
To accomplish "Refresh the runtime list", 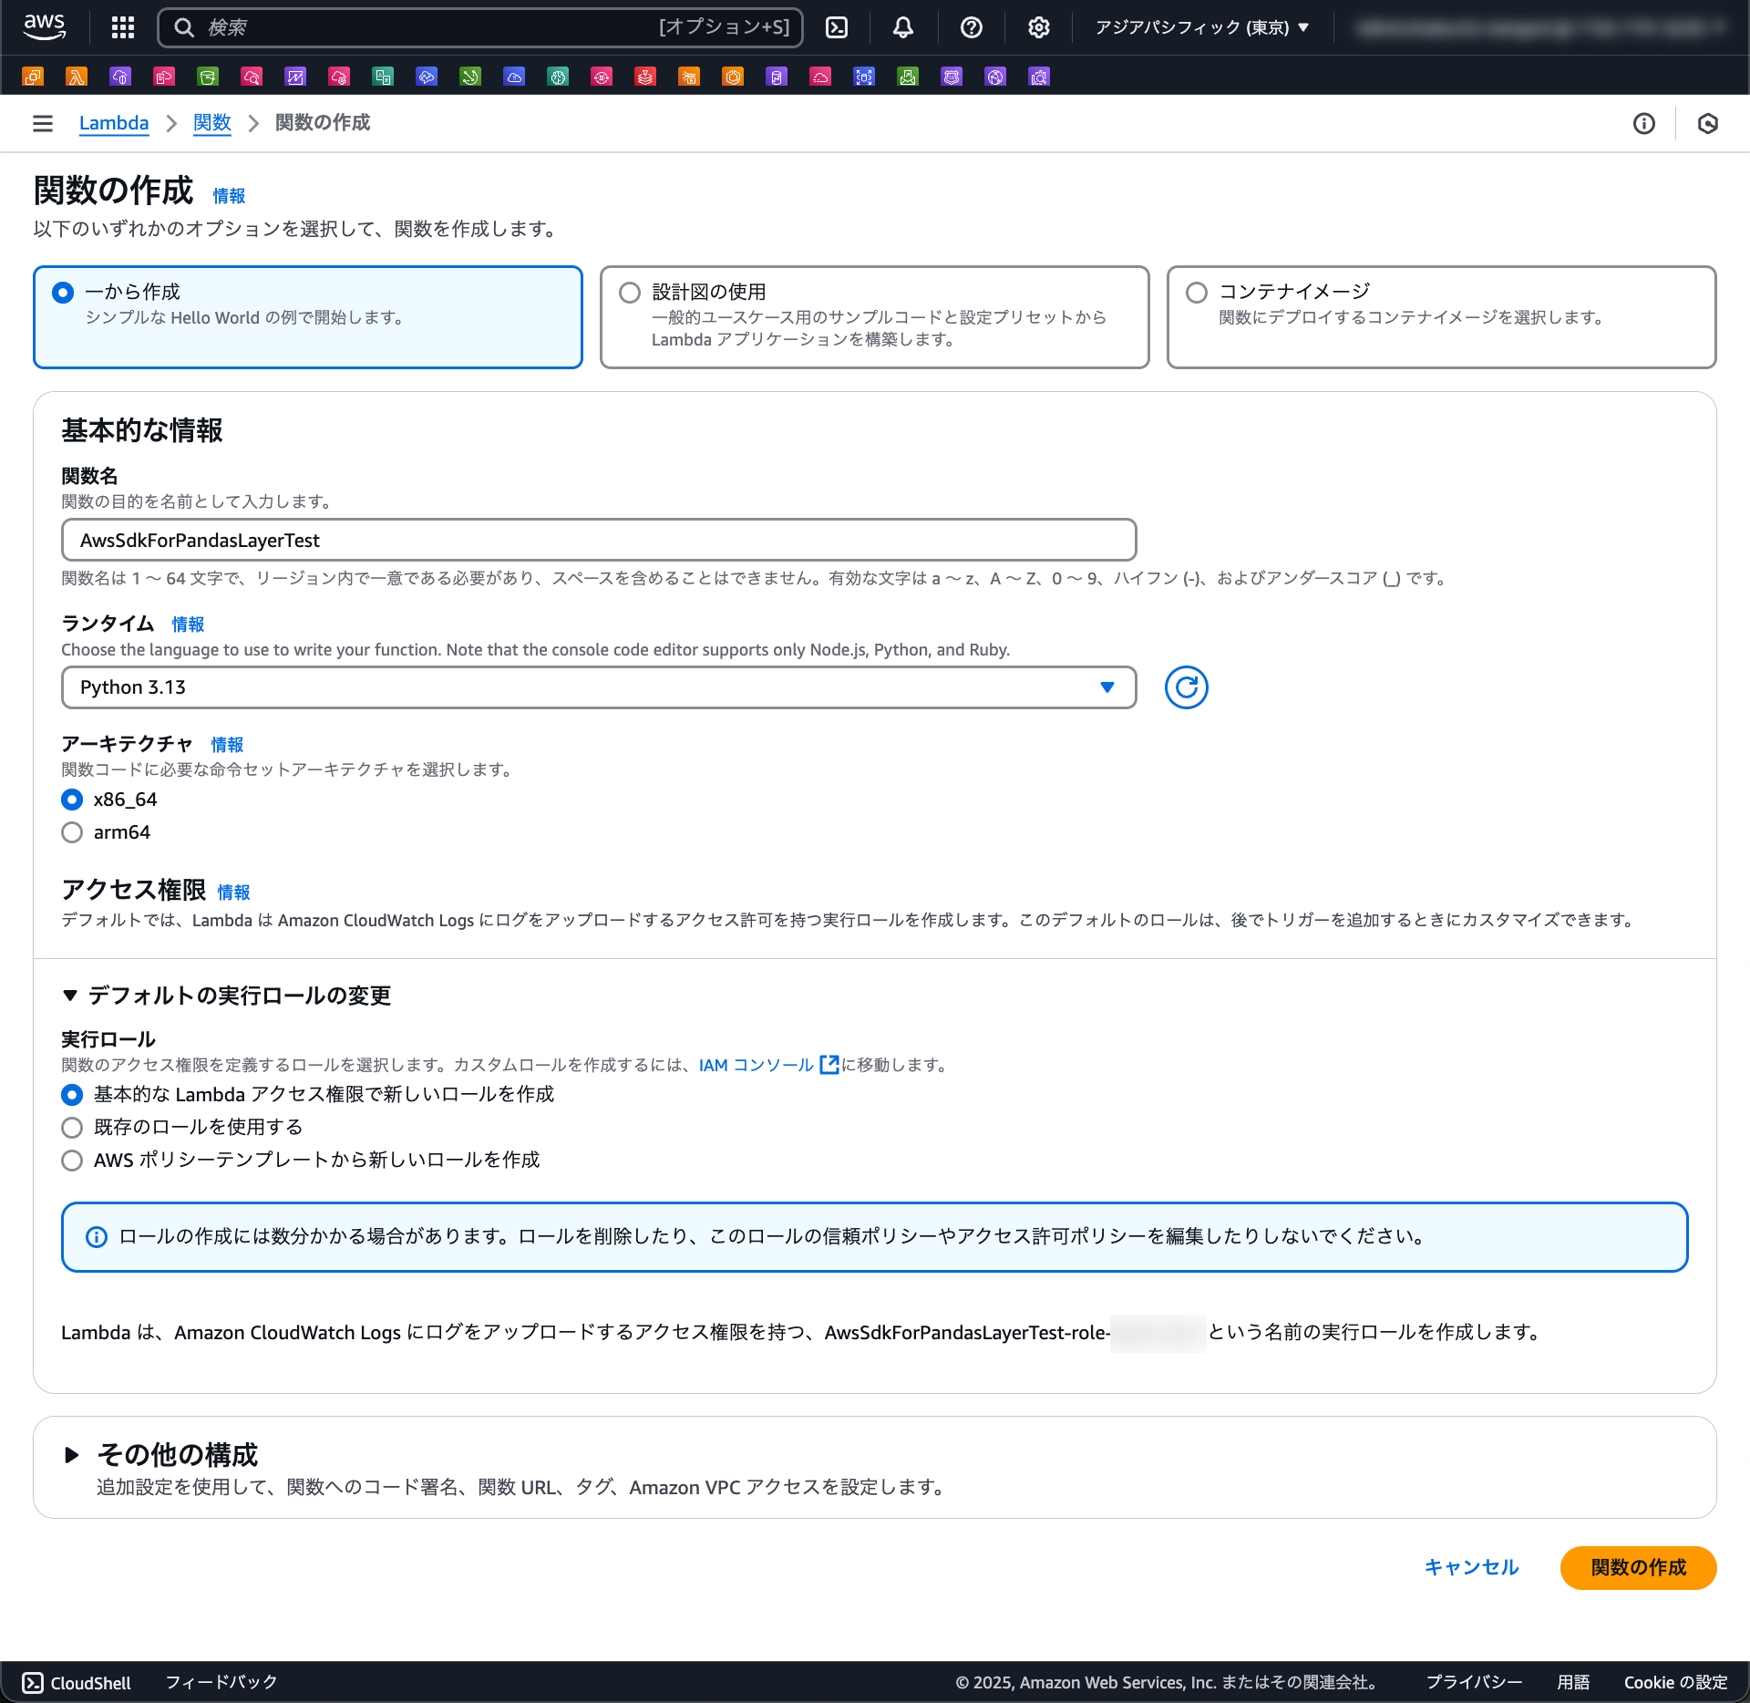I will pyautogui.click(x=1186, y=687).
